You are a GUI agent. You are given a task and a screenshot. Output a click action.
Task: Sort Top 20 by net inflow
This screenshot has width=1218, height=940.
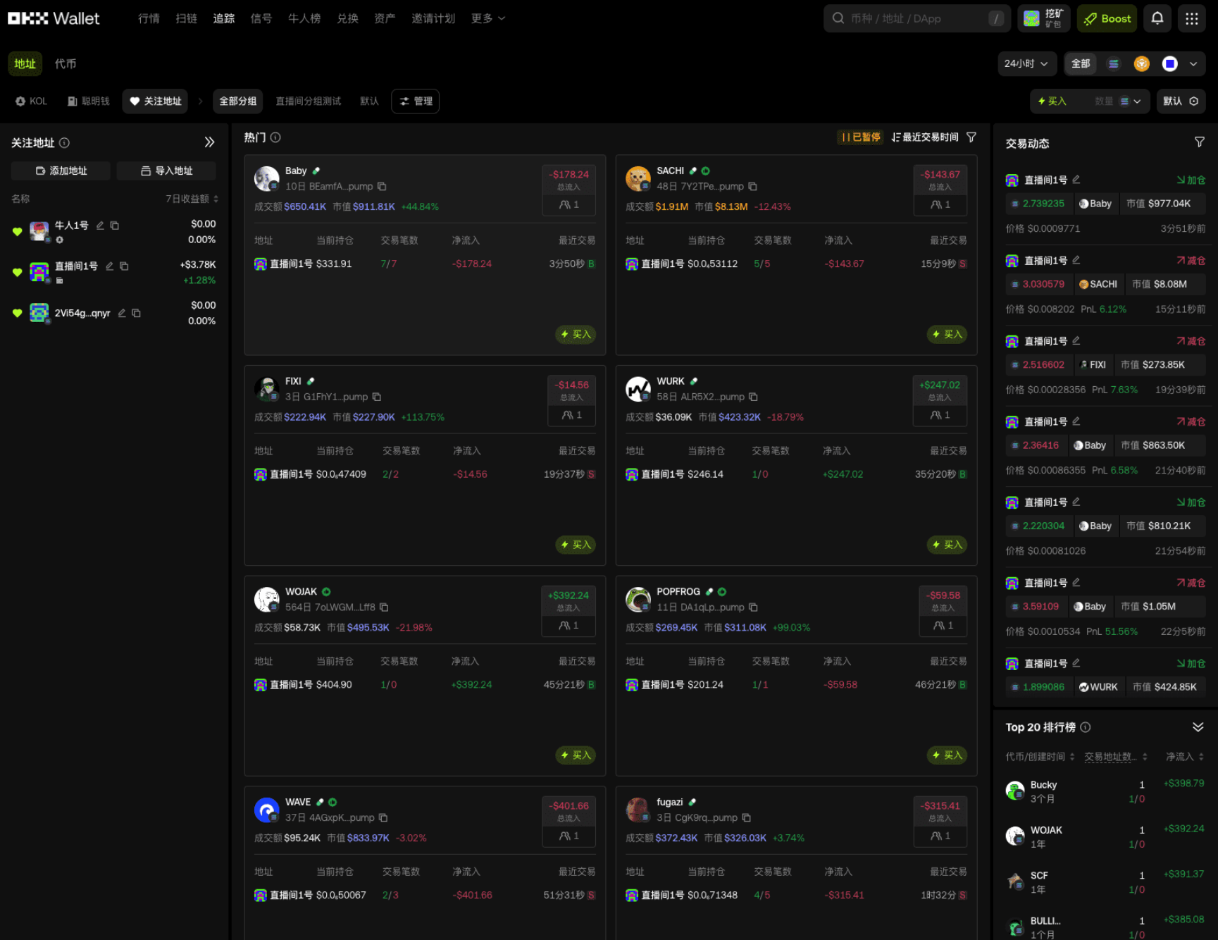(1185, 757)
